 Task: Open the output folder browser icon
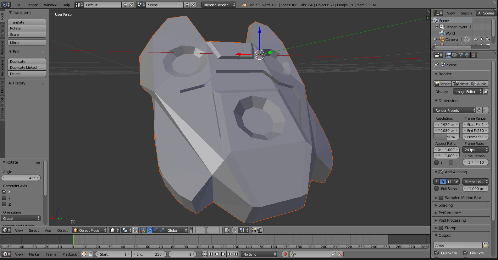[x=485, y=245]
